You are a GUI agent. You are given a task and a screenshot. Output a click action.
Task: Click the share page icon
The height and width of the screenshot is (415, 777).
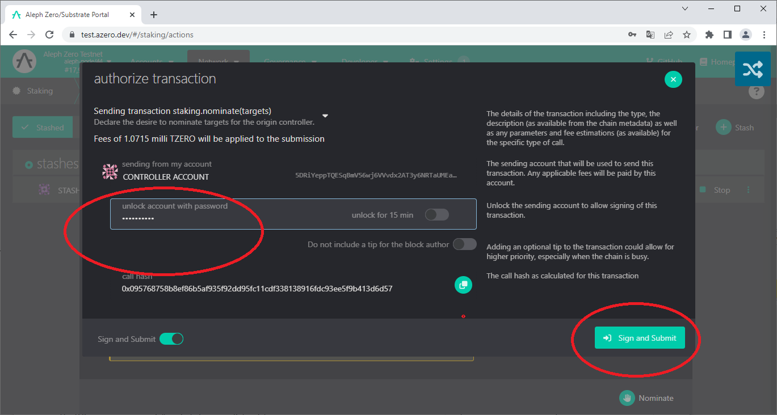point(669,35)
